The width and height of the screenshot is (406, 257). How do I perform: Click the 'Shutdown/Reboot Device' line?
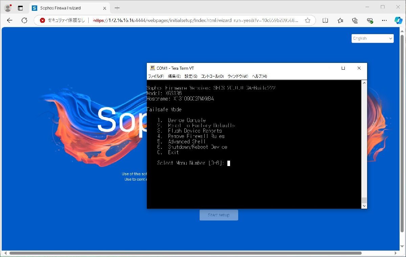pos(192,147)
